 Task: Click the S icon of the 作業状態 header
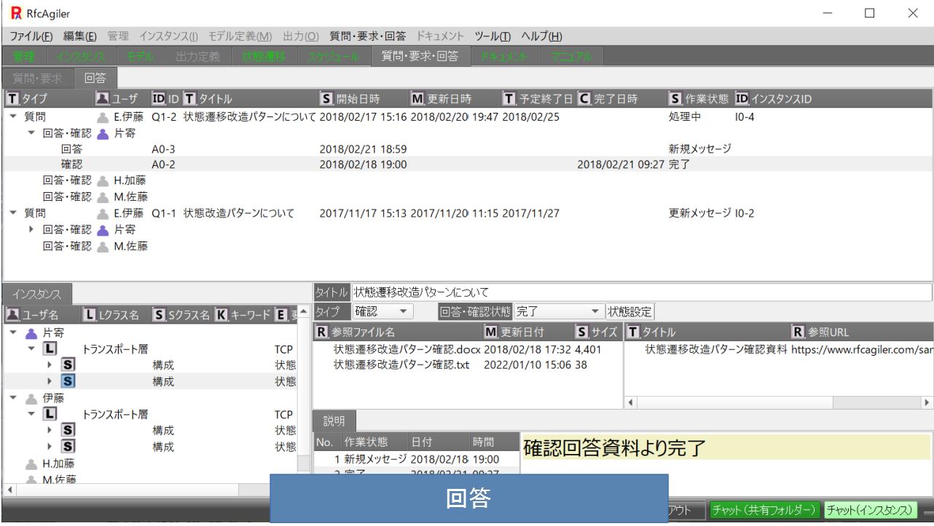click(675, 98)
